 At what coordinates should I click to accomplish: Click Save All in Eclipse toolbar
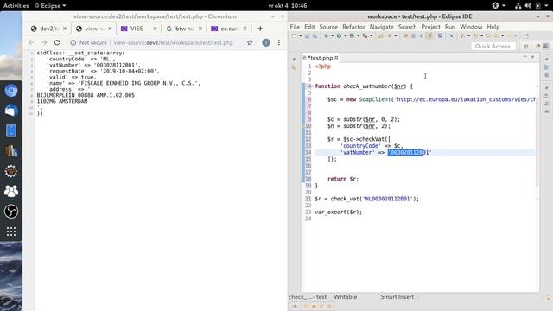pyautogui.click(x=315, y=35)
